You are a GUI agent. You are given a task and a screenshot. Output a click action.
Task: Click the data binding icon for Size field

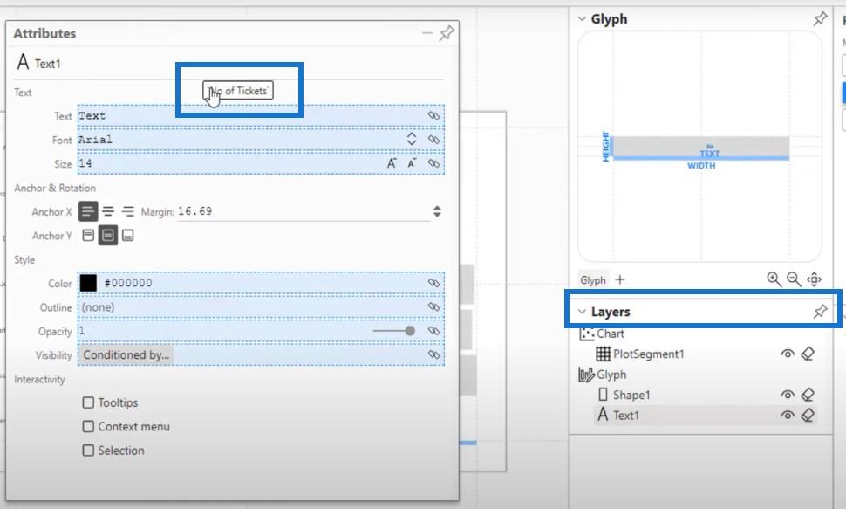coord(433,163)
